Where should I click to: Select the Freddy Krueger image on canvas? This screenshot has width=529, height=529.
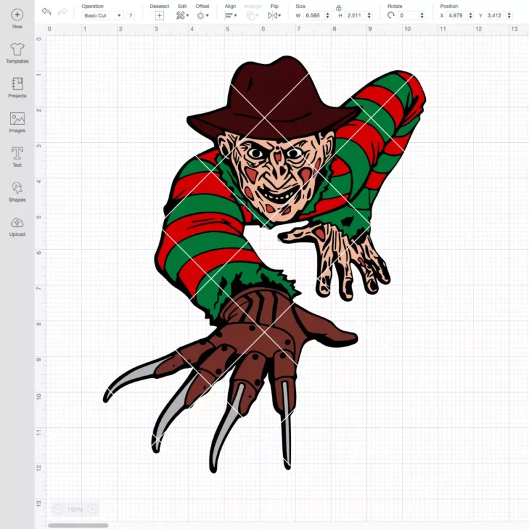pos(264,264)
